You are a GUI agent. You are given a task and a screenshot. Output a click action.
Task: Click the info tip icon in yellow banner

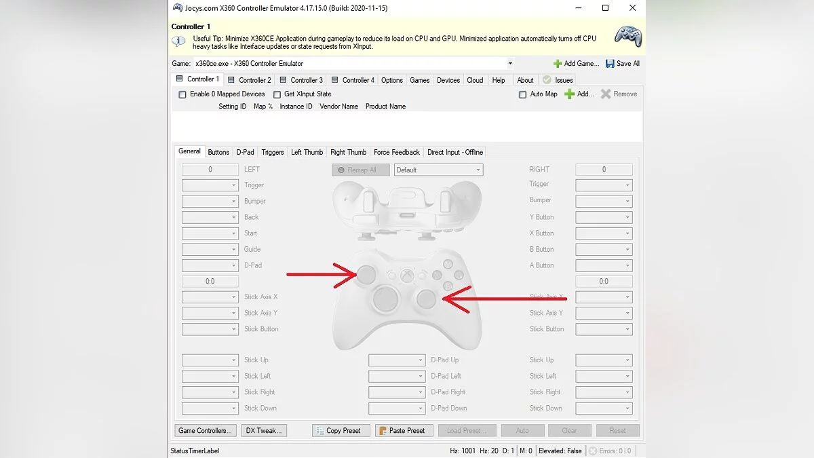pos(178,41)
